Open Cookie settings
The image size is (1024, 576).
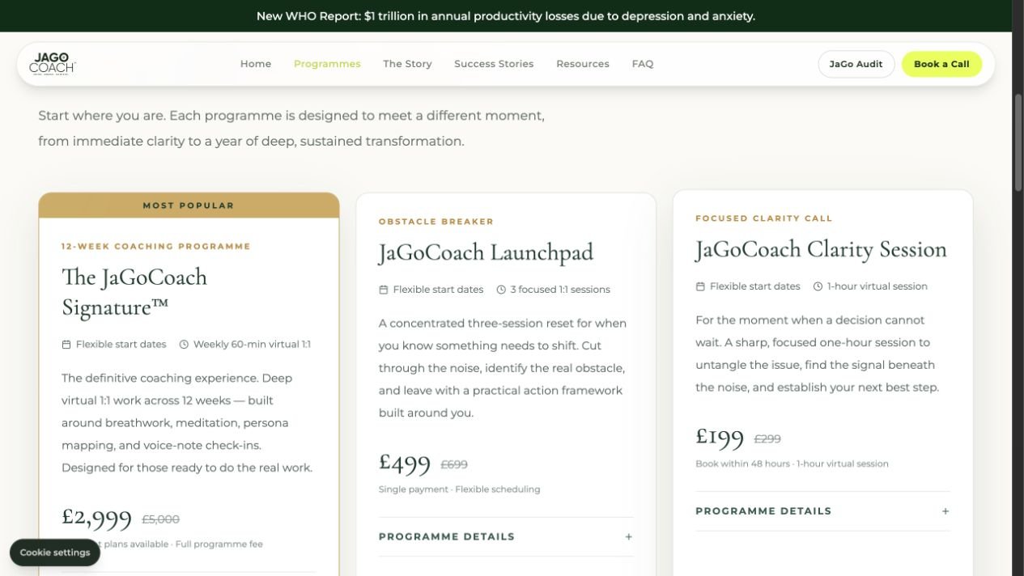(x=55, y=553)
